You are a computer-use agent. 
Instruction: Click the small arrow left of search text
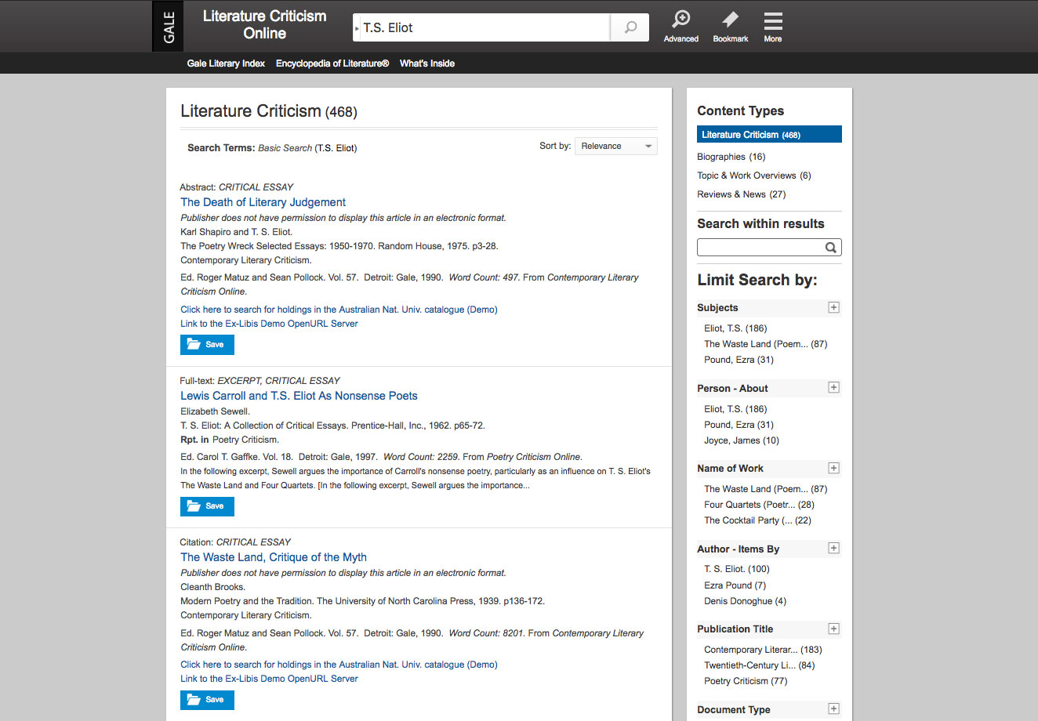(x=357, y=28)
